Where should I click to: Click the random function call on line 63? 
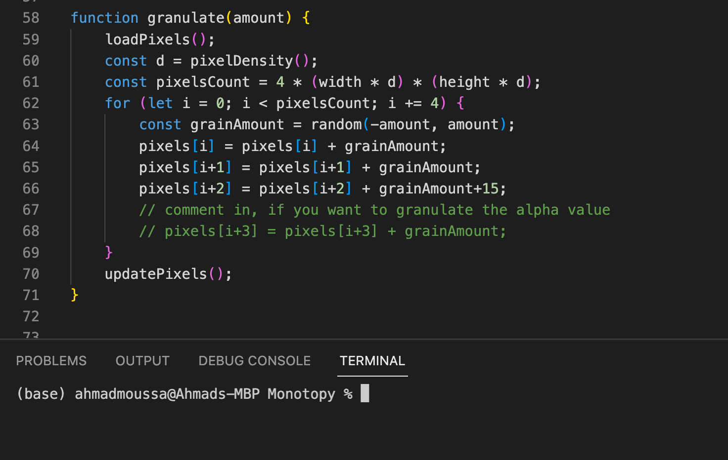pyautogui.click(x=336, y=124)
